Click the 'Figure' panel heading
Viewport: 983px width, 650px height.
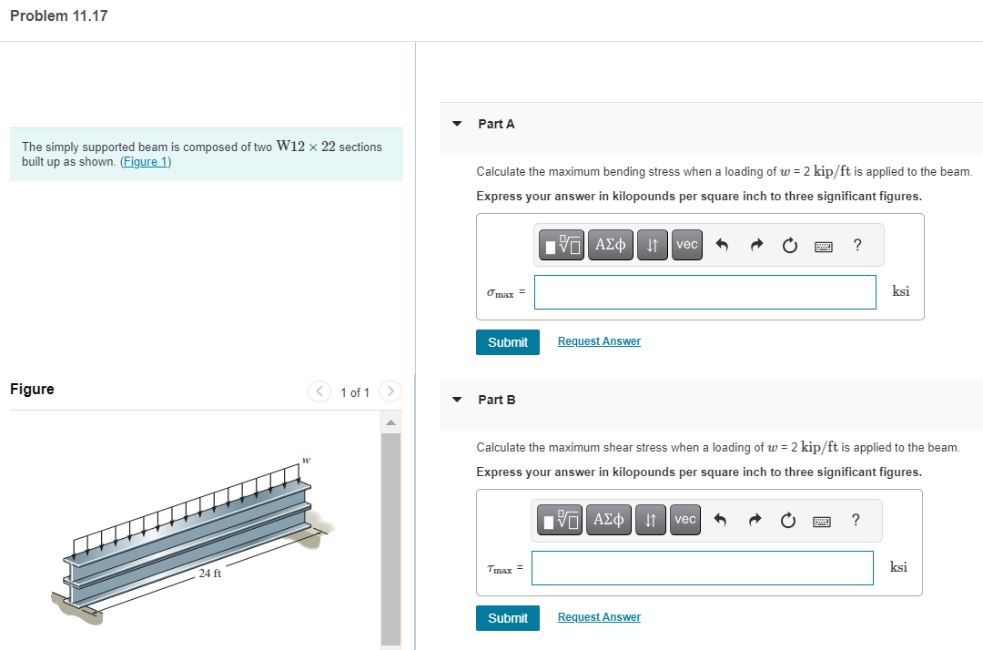pyautogui.click(x=32, y=390)
